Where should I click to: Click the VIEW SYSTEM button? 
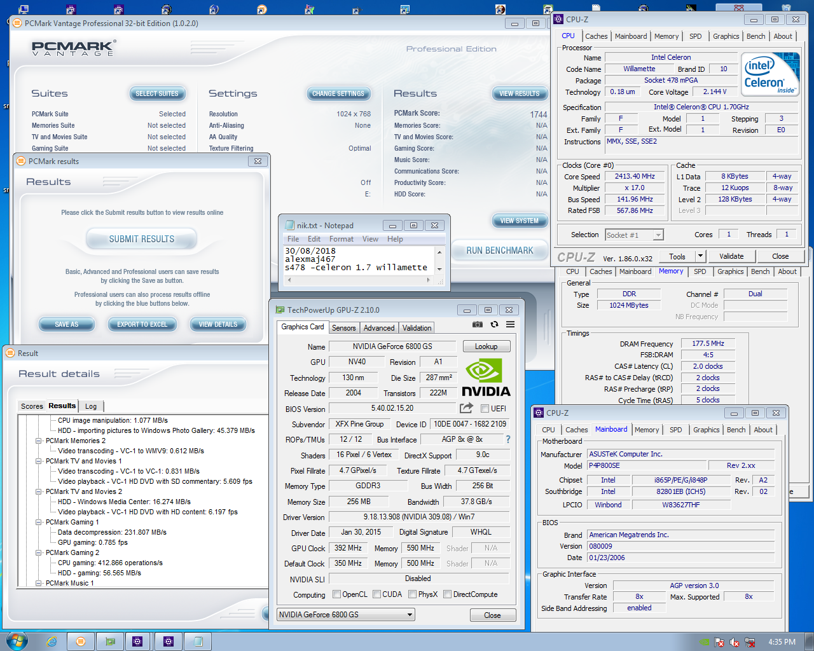[519, 221]
